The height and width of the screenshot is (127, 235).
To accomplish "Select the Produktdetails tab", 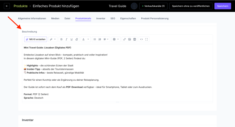I will (83, 19).
